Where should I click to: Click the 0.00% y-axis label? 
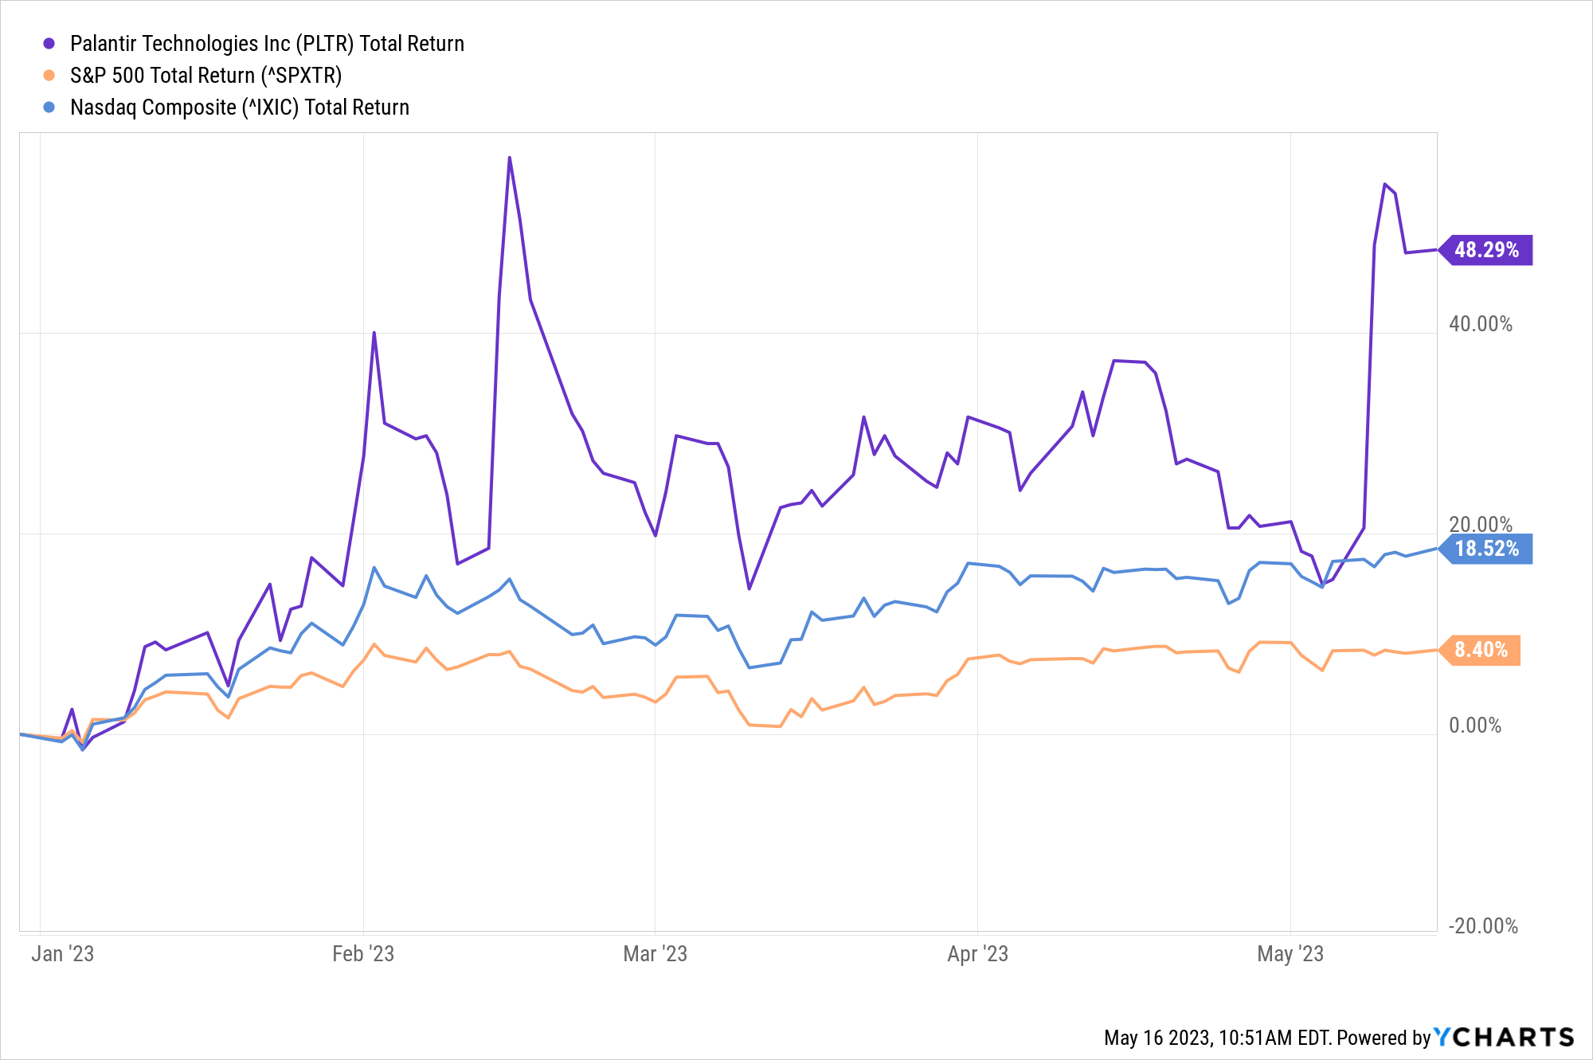click(x=1474, y=726)
